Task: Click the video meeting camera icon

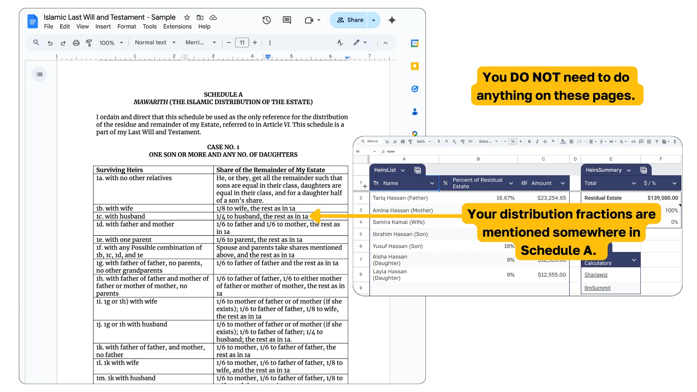Action: tap(309, 20)
